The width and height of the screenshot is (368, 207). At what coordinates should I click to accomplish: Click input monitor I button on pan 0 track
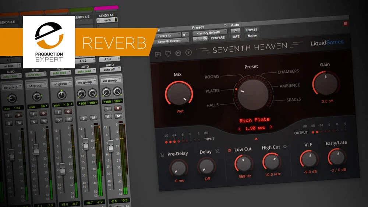pos(58,112)
